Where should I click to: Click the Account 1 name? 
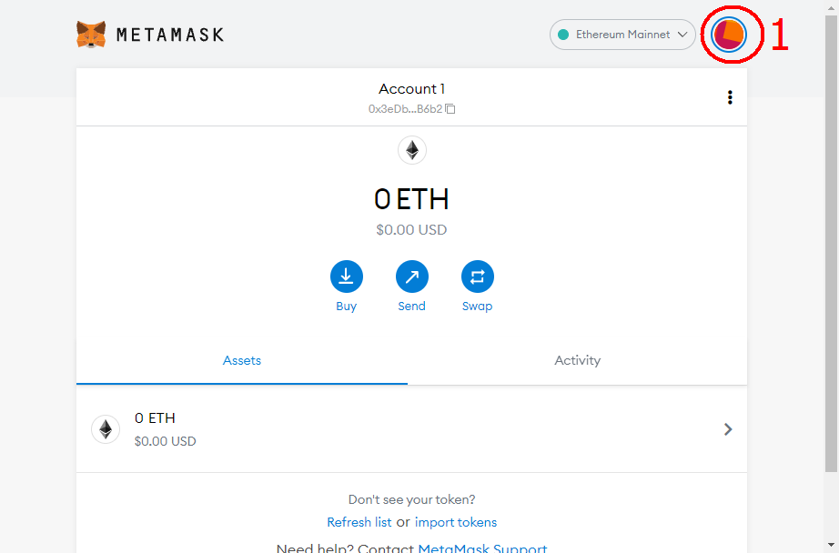tap(411, 89)
